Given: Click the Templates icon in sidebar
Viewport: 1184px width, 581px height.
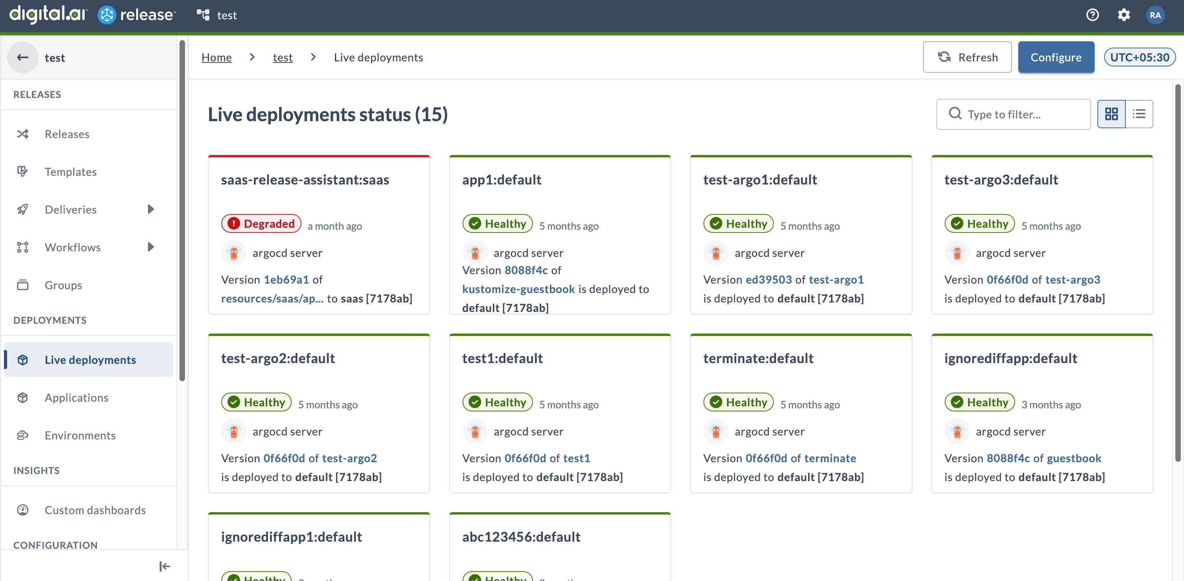Looking at the screenshot, I should click(22, 172).
